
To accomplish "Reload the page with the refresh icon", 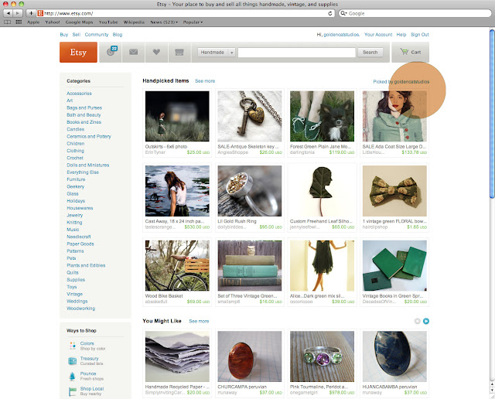I will click(x=330, y=13).
